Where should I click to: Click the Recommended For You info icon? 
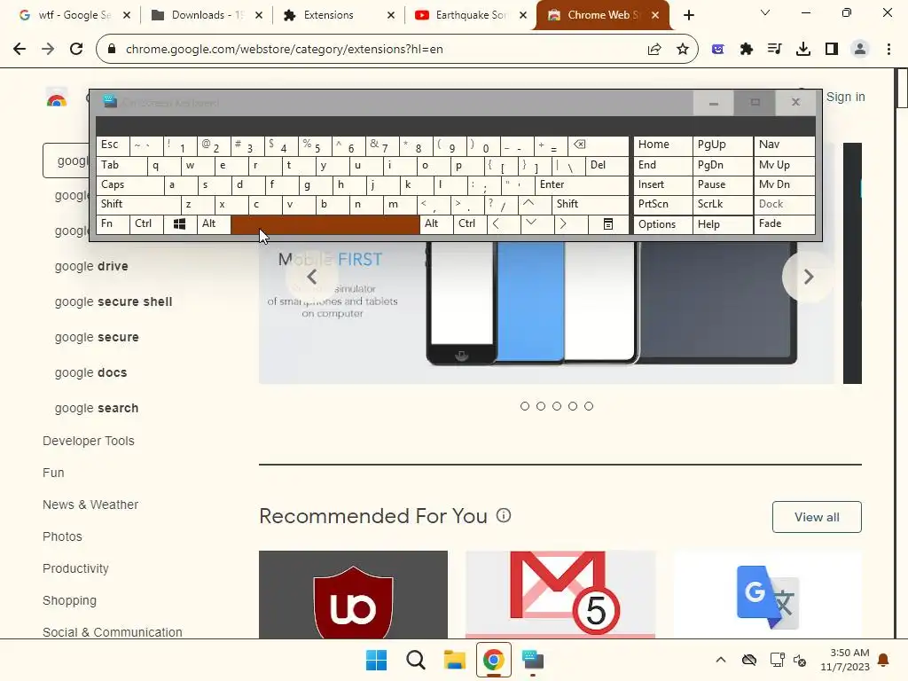[x=504, y=515]
